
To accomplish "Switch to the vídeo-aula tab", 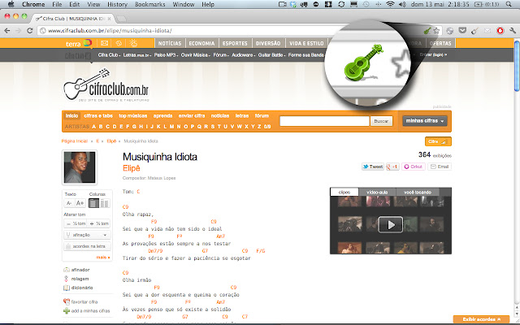I will 377,192.
